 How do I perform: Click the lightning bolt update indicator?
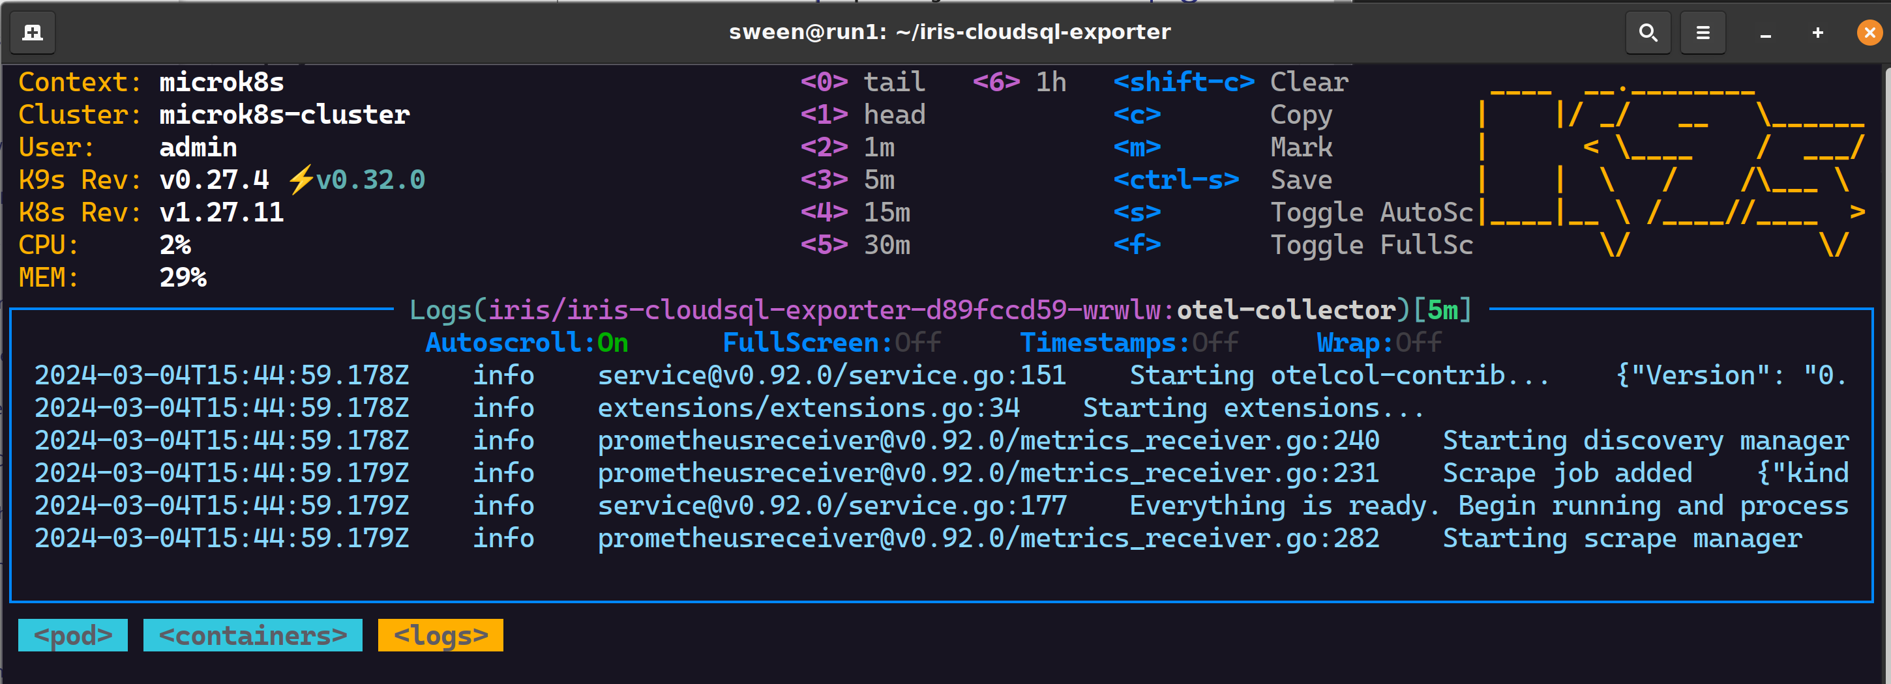click(x=299, y=180)
